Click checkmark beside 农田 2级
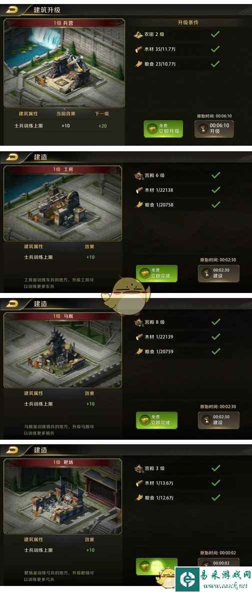Viewport: 252px width, 592px height. (x=215, y=35)
